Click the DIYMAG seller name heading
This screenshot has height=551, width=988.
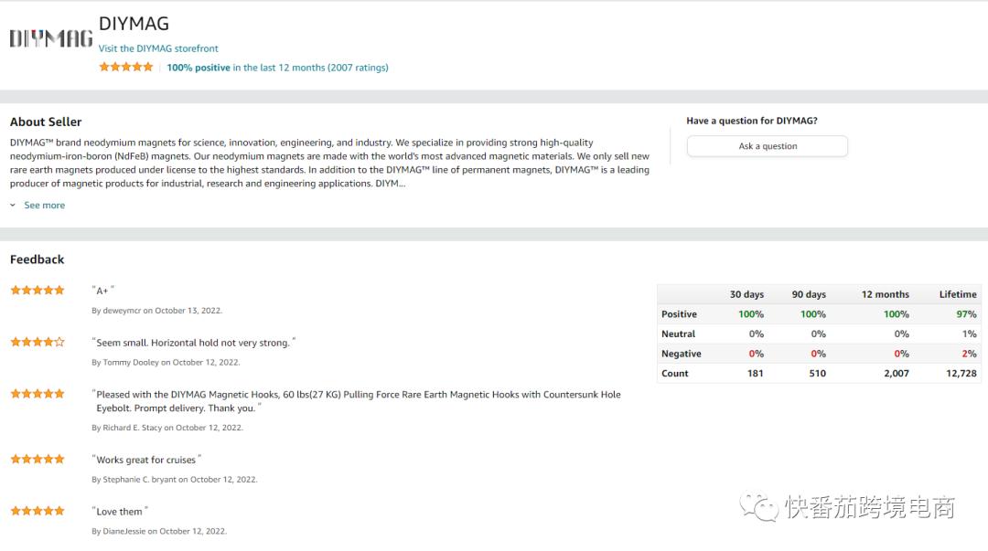tap(134, 24)
